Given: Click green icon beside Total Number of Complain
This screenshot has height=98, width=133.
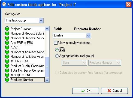Looking at the screenshot, I should (x=7, y=70).
